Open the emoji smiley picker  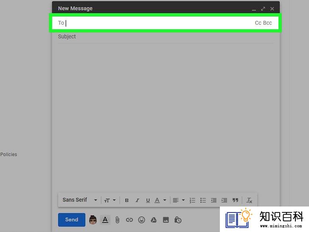(141, 220)
